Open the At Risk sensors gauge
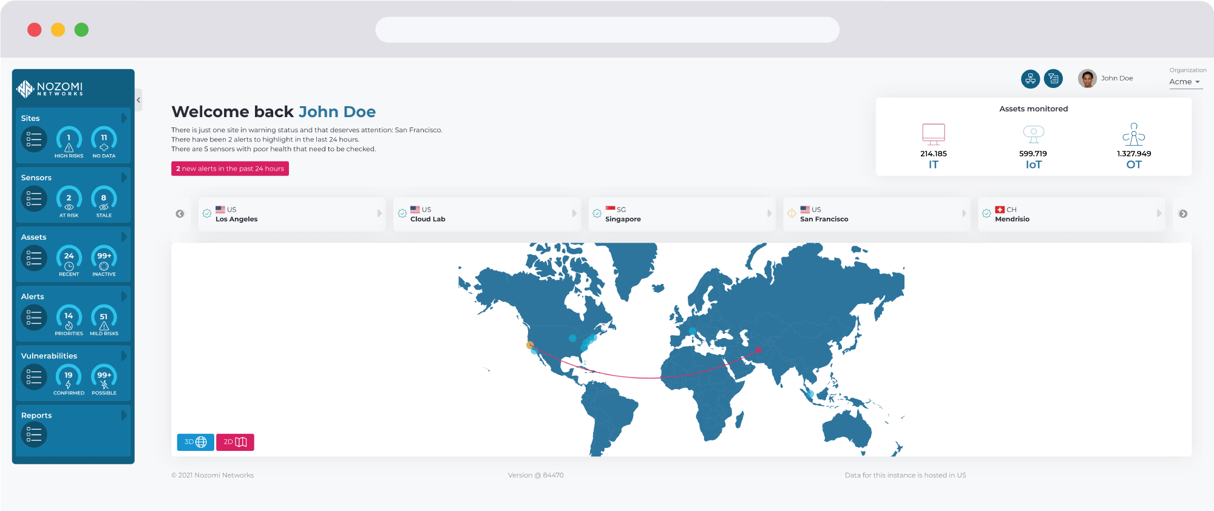1214x511 pixels. pyautogui.click(x=69, y=200)
